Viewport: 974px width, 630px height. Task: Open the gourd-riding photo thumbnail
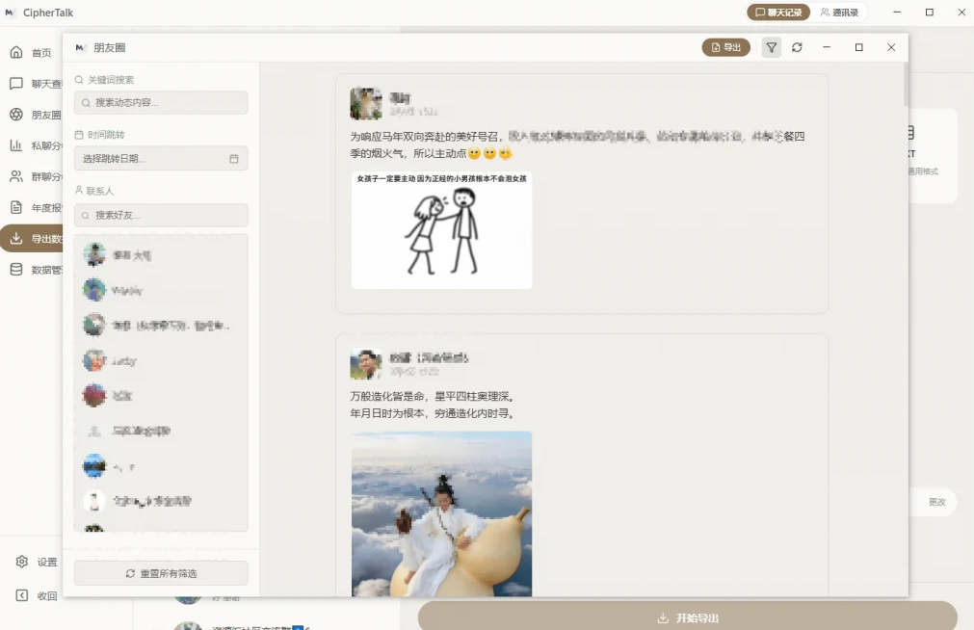tap(440, 515)
